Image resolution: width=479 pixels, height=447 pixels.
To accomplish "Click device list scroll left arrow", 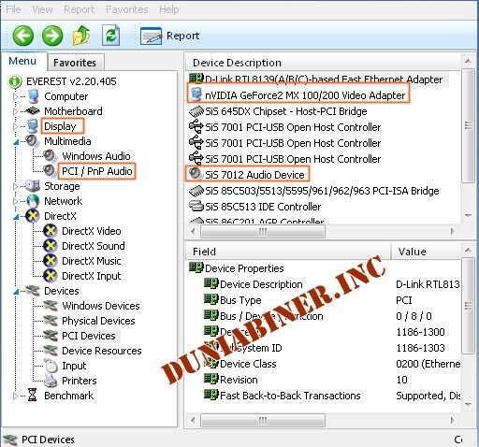I will point(193,231).
